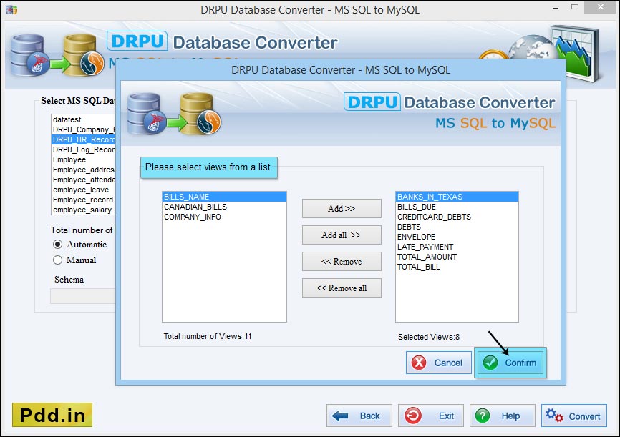Click the << Remove button
Screen dimensions: 620x437
coord(342,261)
